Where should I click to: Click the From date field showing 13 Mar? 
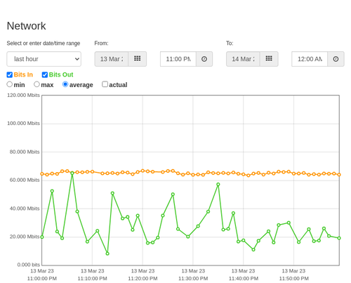[112, 59]
